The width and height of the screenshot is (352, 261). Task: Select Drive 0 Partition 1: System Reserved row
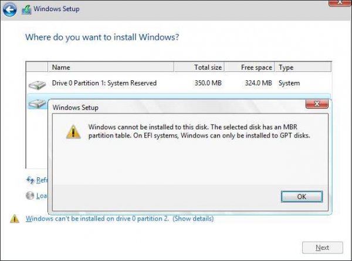[179, 83]
